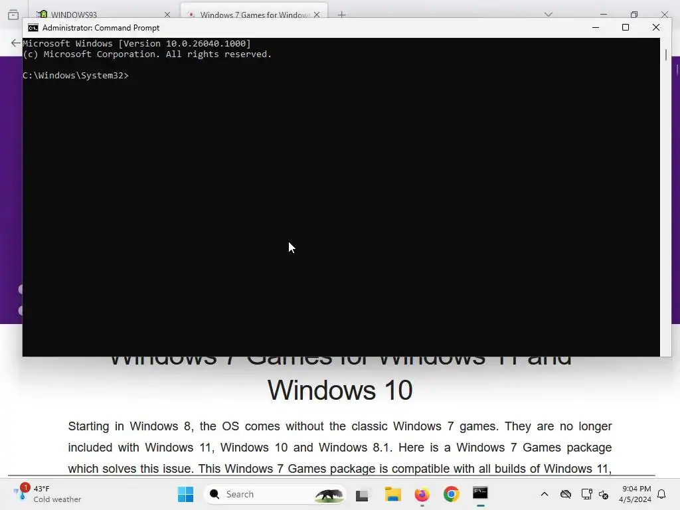Show hidden system tray icons

click(545, 494)
